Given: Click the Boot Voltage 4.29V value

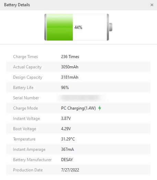Looking at the screenshot, I should click(66, 129).
